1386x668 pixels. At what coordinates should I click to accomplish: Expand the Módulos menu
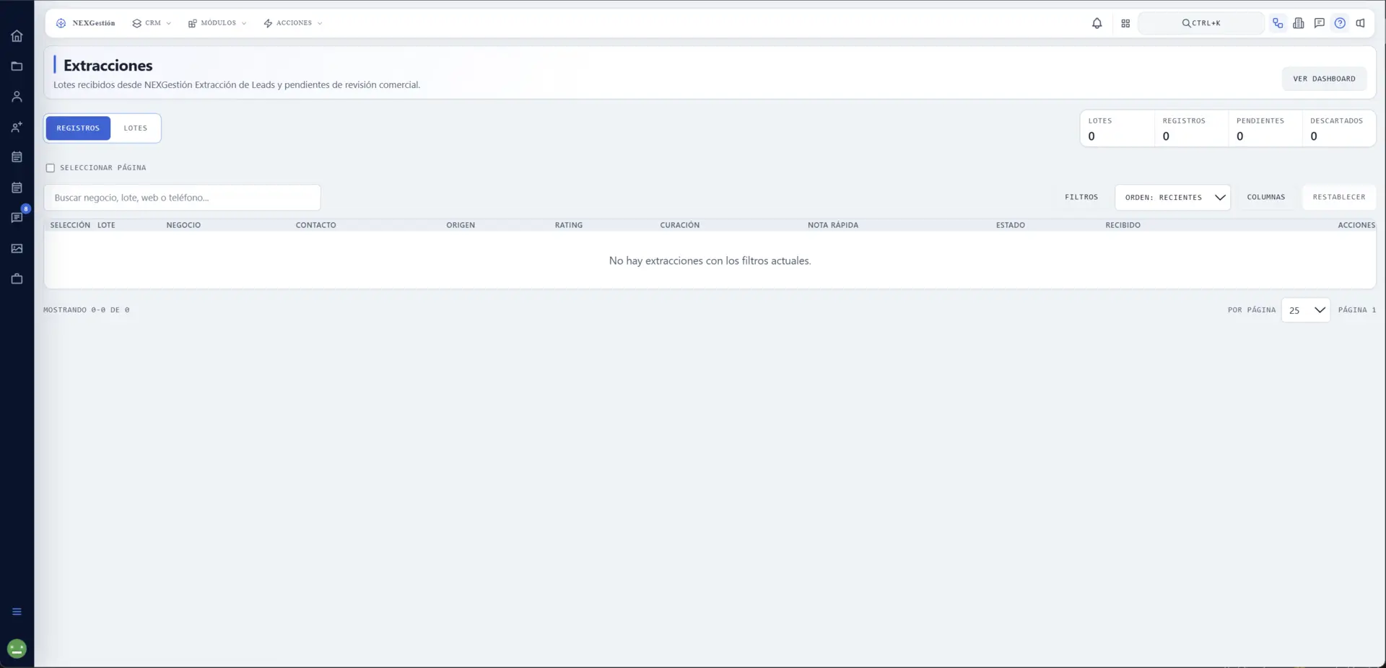point(217,23)
